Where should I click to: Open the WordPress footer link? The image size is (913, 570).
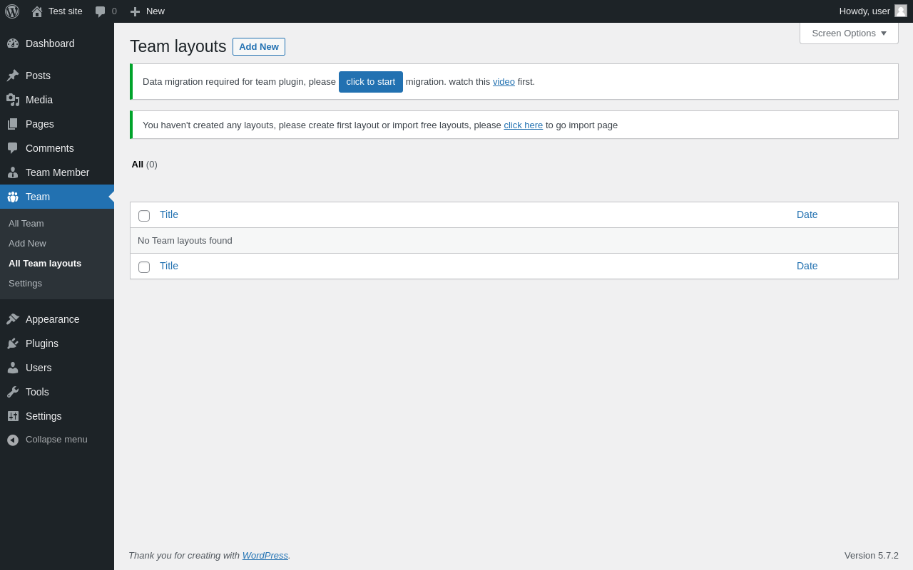(265, 556)
